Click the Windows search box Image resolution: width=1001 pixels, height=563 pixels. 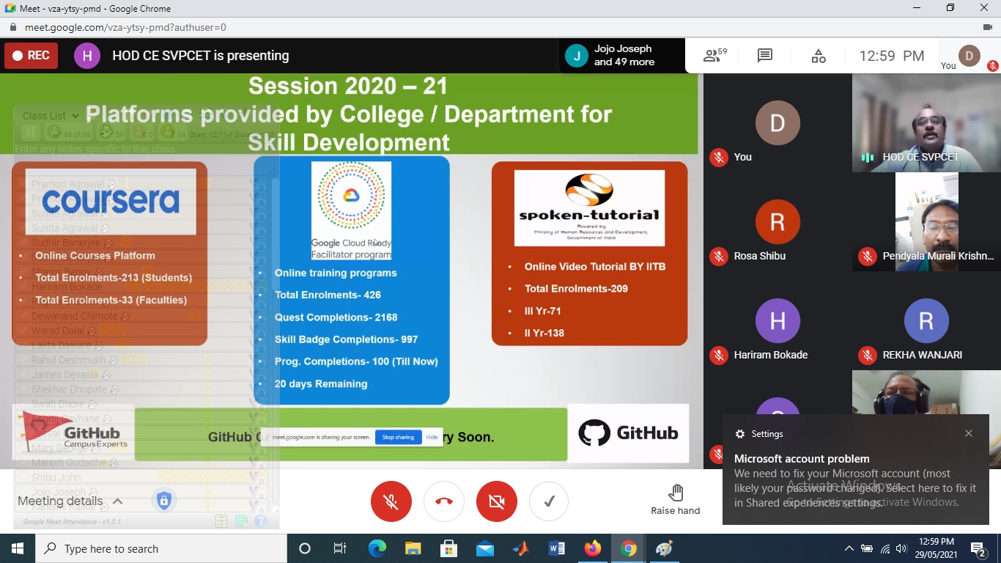click(161, 548)
